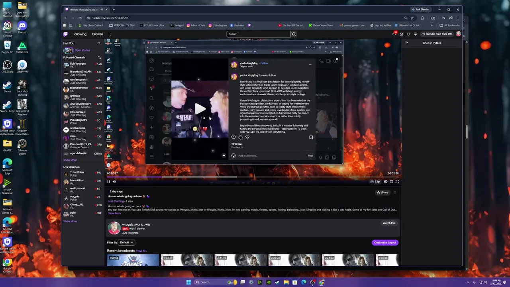Image resolution: width=510 pixels, height=287 pixels.
Task: Click the Twitch search magnifier button
Action: tap(294, 34)
